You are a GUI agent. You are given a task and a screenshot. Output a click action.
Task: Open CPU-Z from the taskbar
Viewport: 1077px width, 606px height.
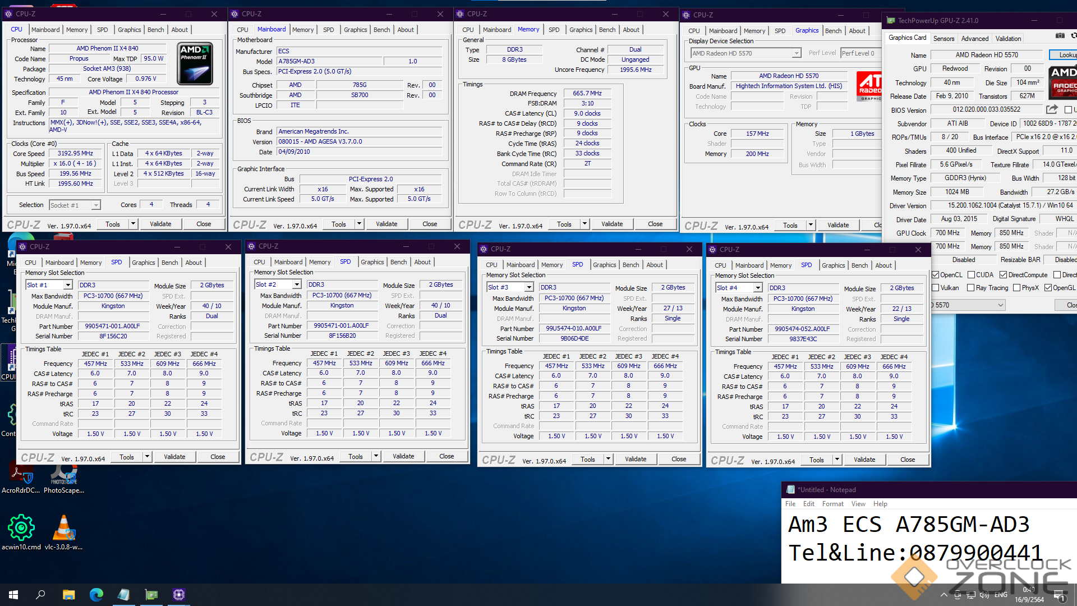pos(179,594)
